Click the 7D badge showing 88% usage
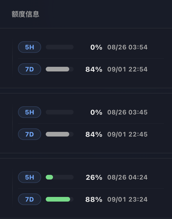The height and width of the screenshot is (219, 172). (x=30, y=199)
